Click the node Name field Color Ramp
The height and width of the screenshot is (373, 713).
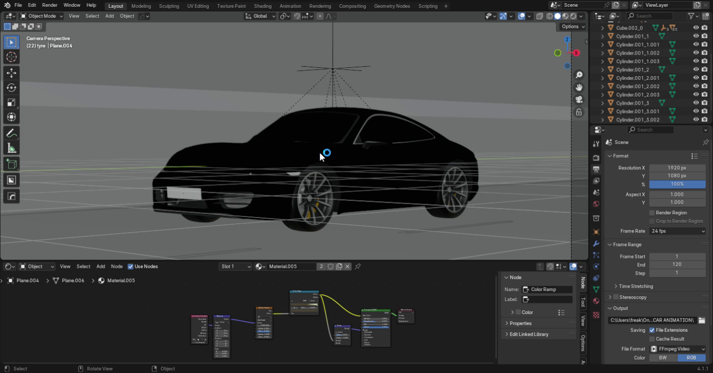[547, 290]
